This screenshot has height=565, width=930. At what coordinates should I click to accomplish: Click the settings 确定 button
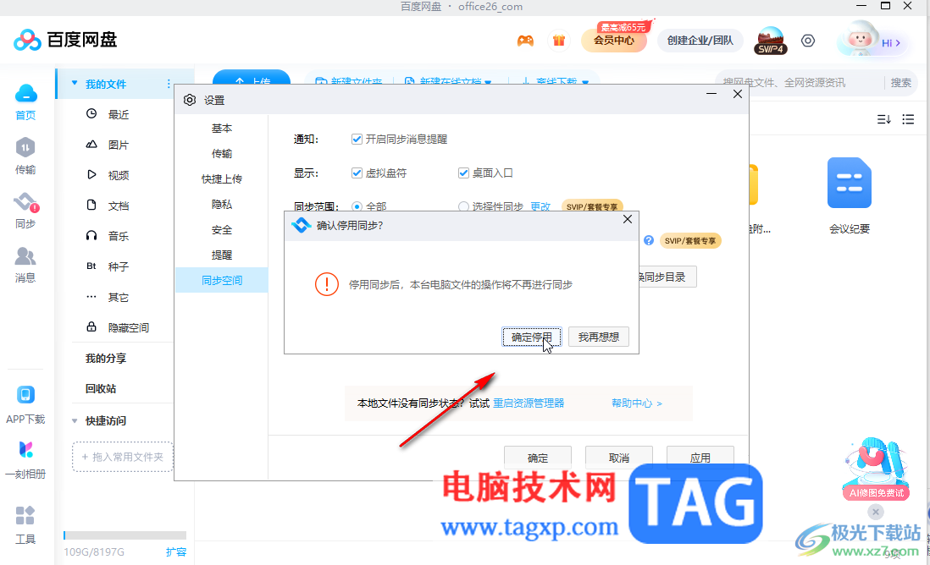(538, 458)
